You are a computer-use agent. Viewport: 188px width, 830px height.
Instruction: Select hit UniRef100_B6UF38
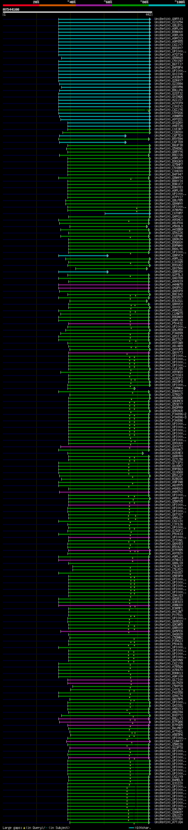click(x=168, y=145)
